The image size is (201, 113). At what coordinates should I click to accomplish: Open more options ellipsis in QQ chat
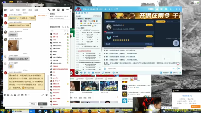[x=68, y=10]
